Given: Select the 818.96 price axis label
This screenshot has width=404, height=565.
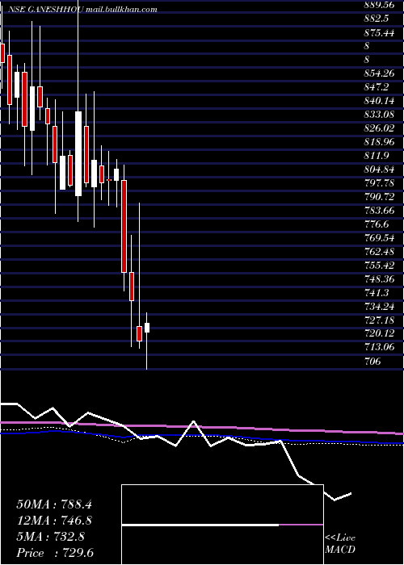Looking at the screenshot, I should click(x=380, y=142).
